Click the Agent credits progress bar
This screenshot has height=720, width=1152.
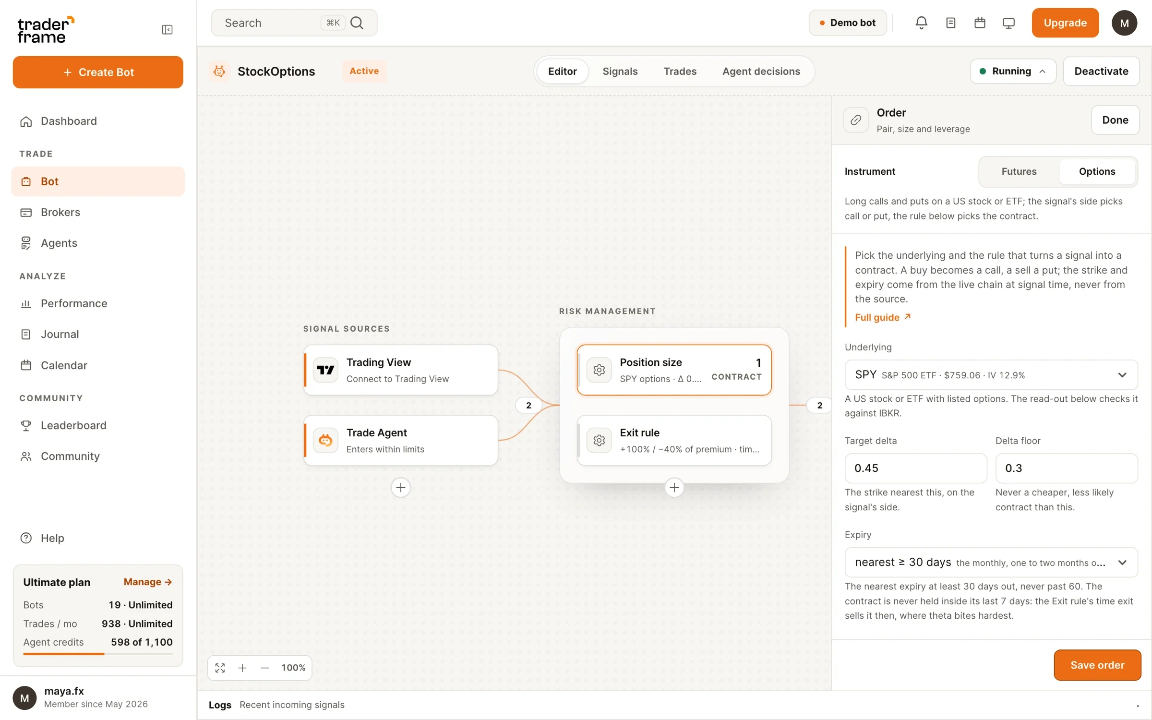pos(98,654)
